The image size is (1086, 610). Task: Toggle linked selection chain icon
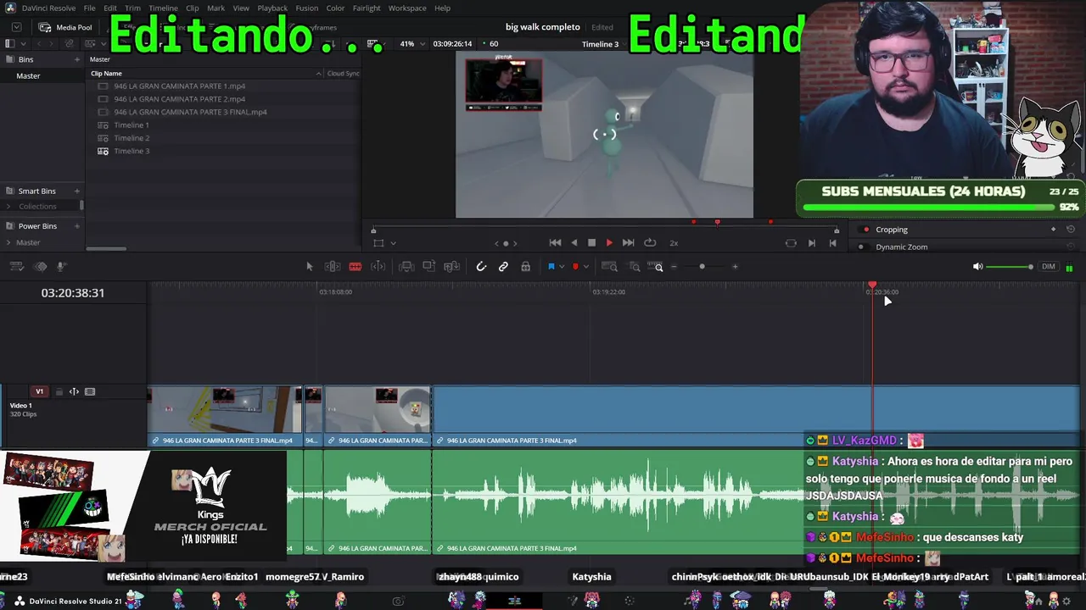pyautogui.click(x=503, y=267)
